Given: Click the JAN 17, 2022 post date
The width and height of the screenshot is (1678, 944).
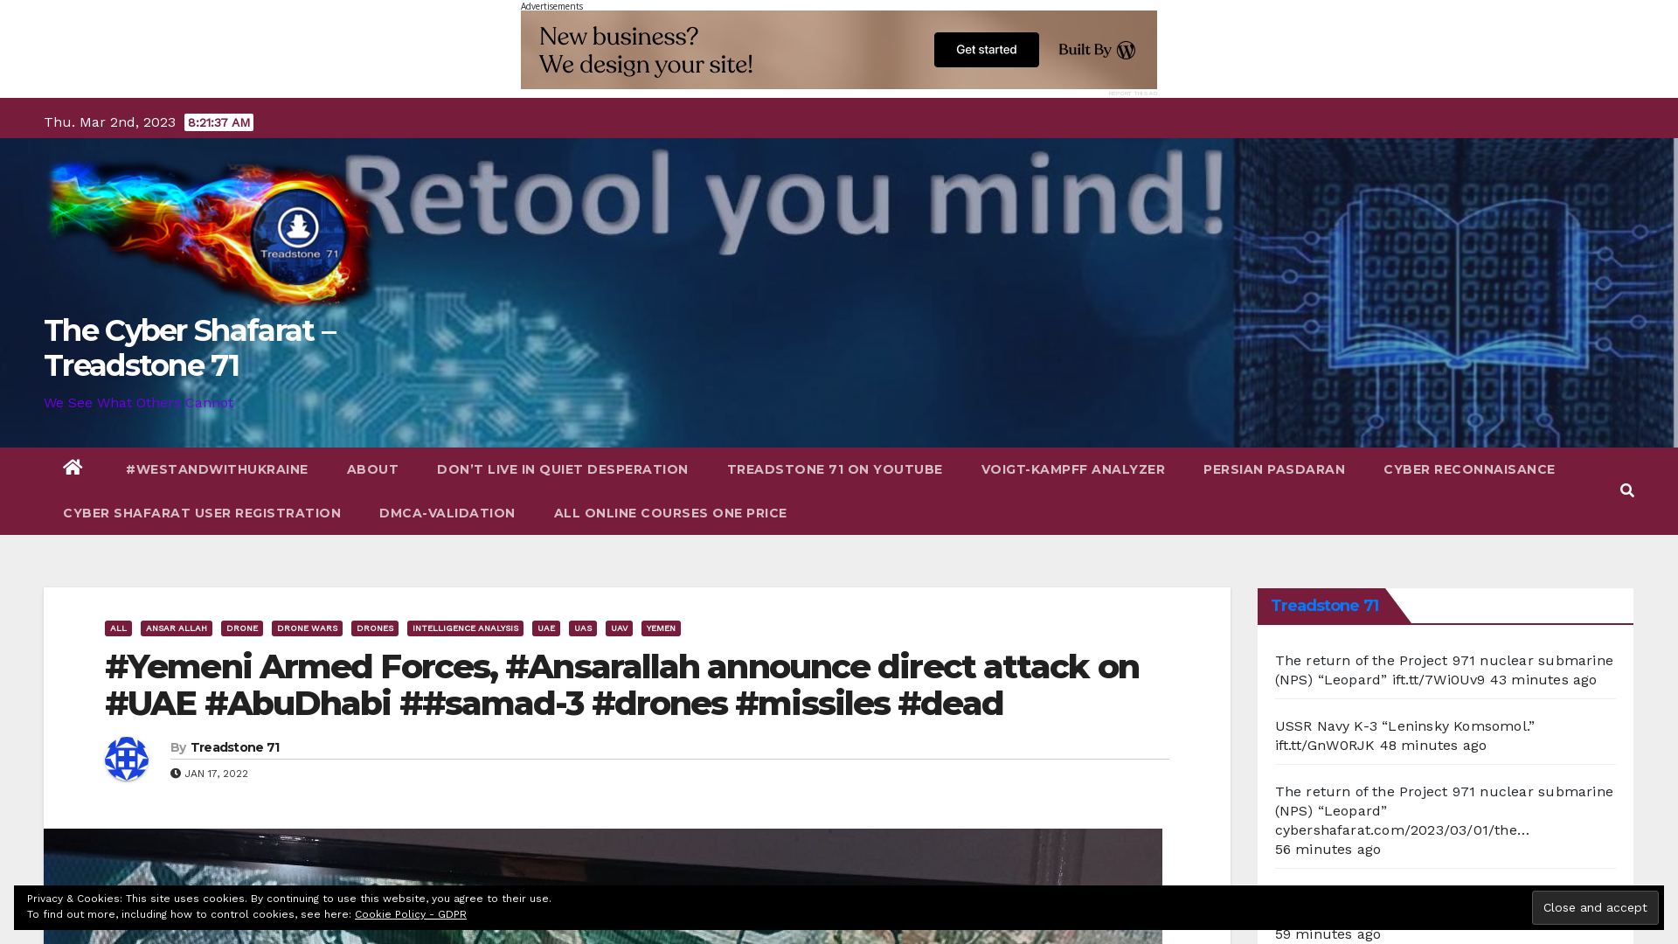Looking at the screenshot, I should pos(216,774).
